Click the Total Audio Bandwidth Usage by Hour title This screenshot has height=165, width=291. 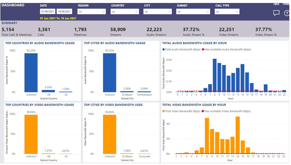click(195, 43)
